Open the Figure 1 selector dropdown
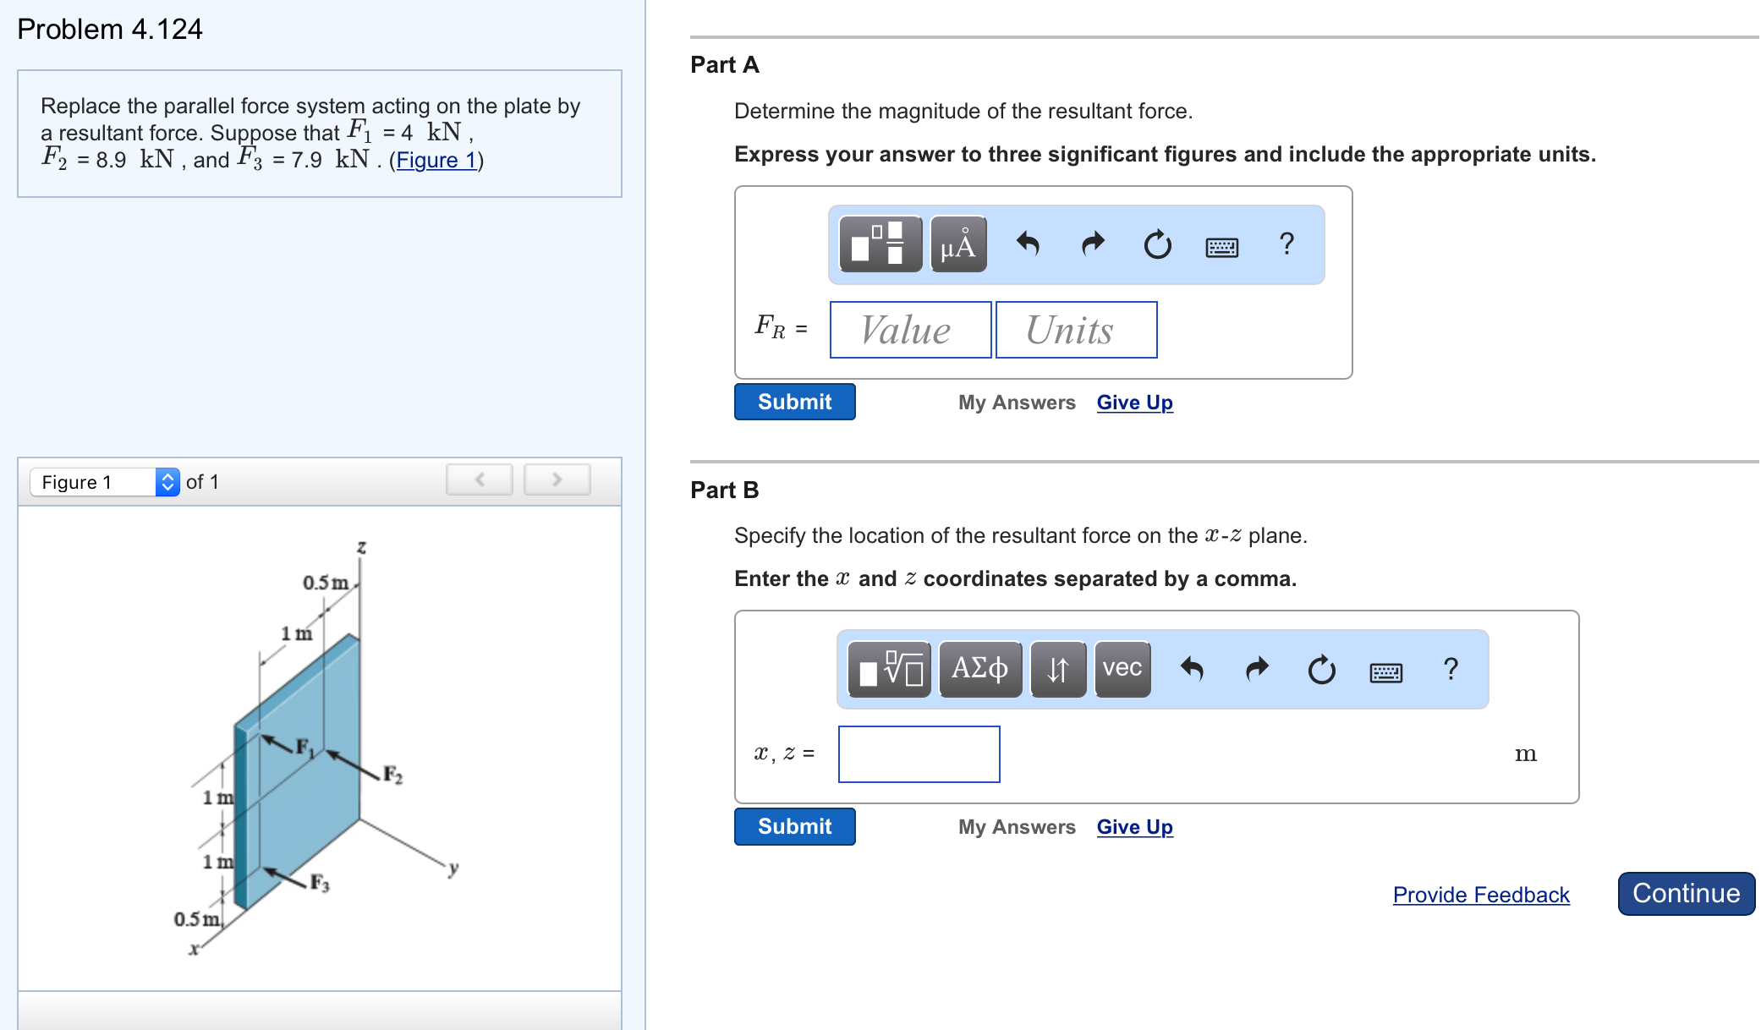Viewport: 1761px width, 1030px height. tap(105, 482)
